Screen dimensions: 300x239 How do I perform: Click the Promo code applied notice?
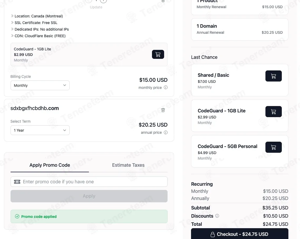pos(89,216)
